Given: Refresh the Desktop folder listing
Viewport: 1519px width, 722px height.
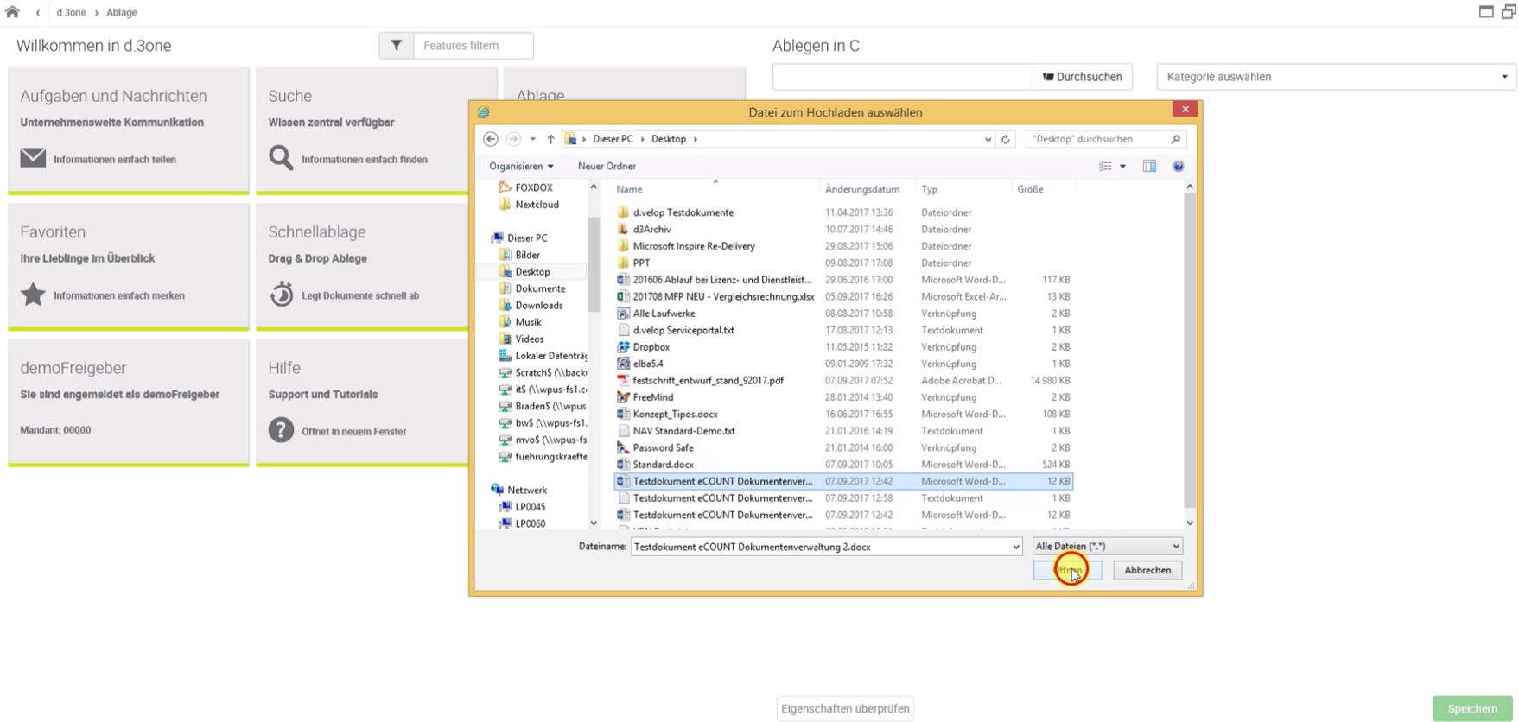Looking at the screenshot, I should point(1005,139).
